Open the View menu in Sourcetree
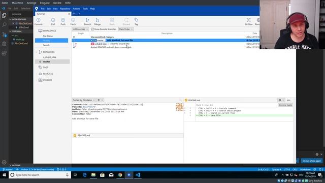 [55, 9]
